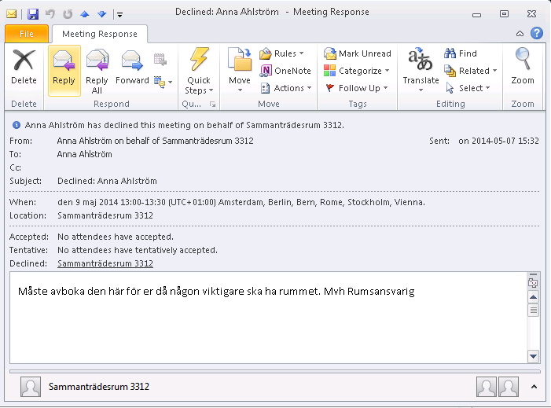551x408 pixels.
Task: Go to the previous item with the up arrow
Action: click(x=85, y=14)
